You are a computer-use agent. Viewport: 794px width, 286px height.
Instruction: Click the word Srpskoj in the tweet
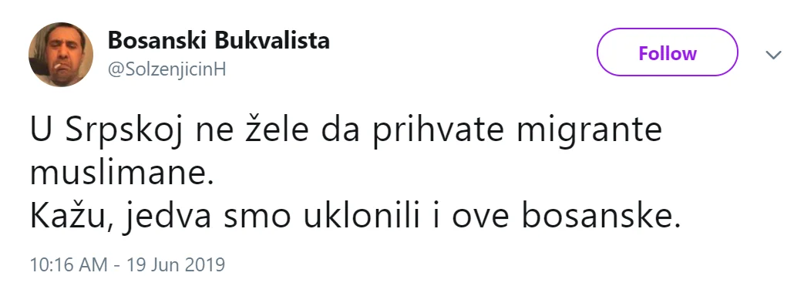pos(123,131)
